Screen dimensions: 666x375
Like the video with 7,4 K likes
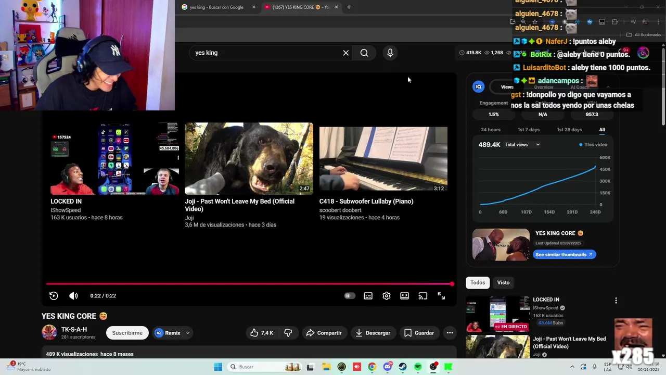[x=262, y=333]
